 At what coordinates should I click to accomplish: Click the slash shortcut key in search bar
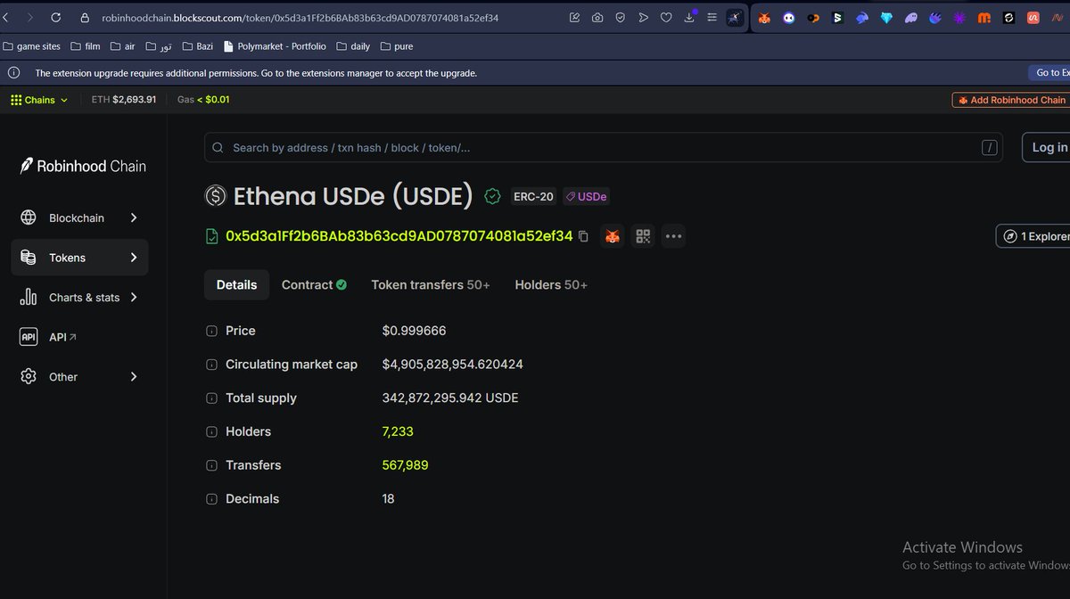989,148
